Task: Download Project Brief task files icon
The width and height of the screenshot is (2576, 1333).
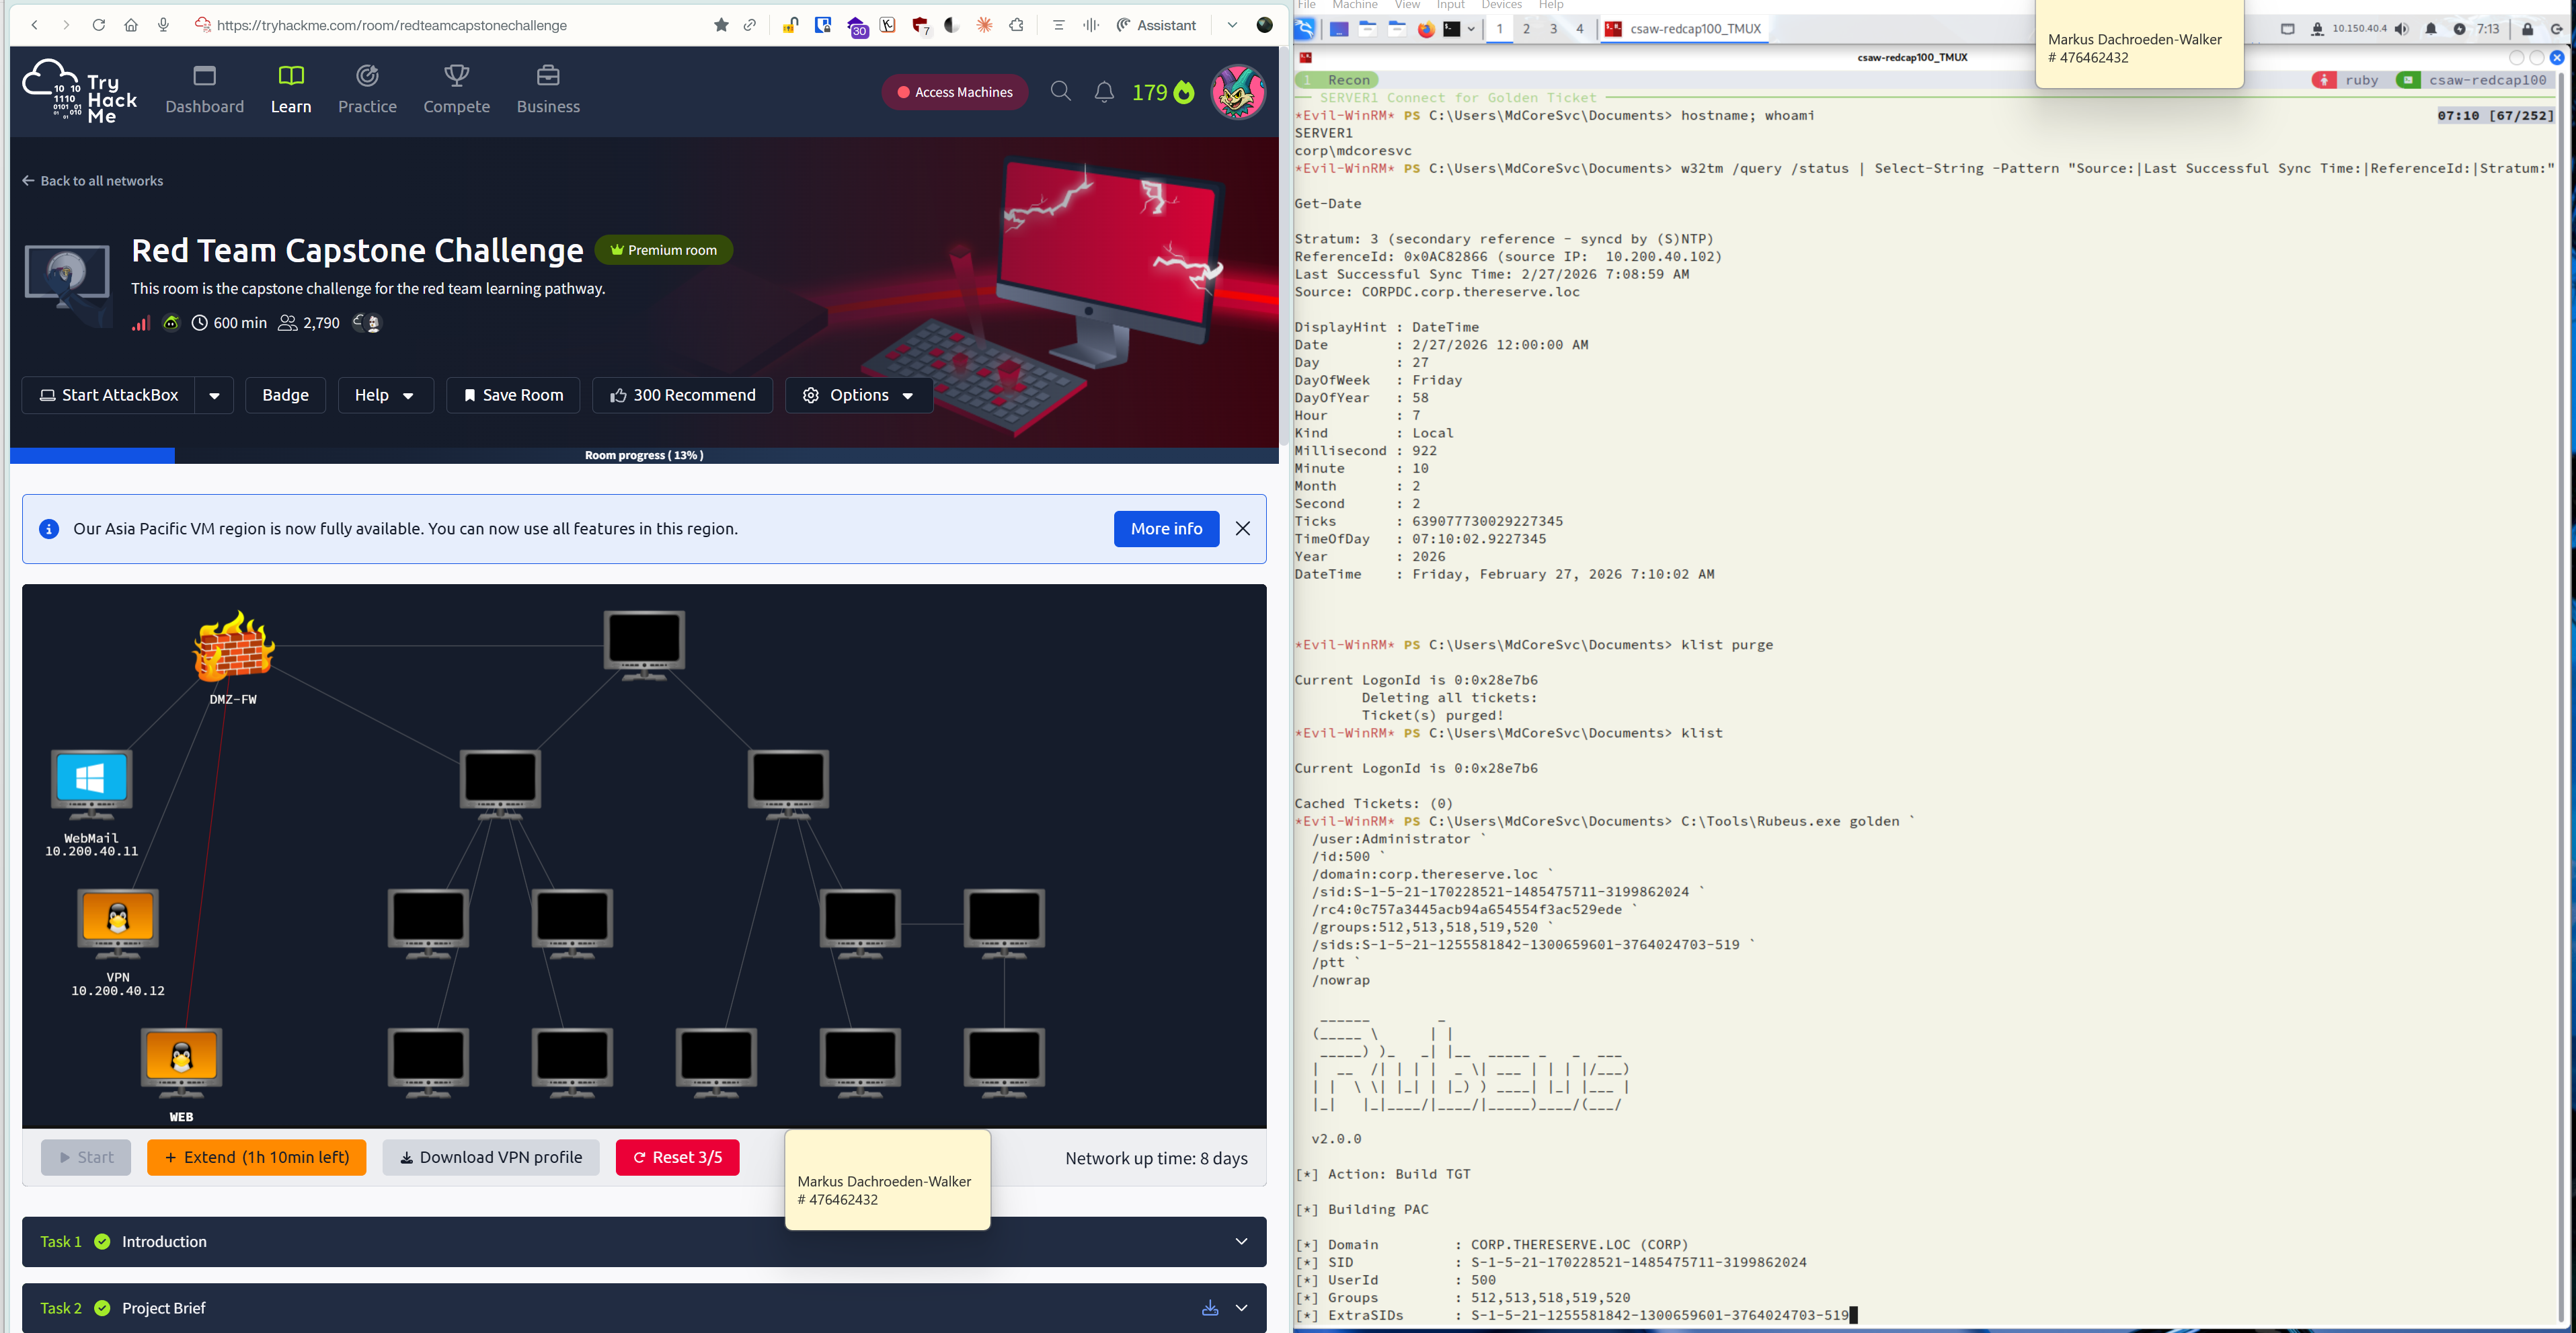Action: pos(1210,1308)
